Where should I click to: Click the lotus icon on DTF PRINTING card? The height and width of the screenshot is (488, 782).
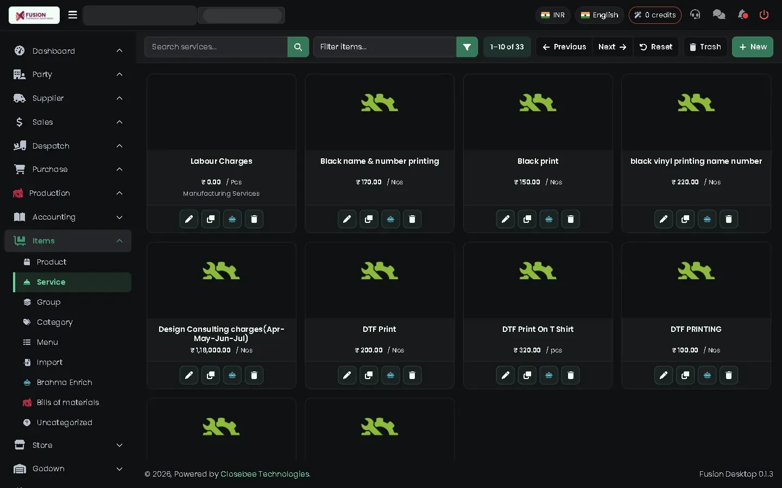tap(707, 375)
